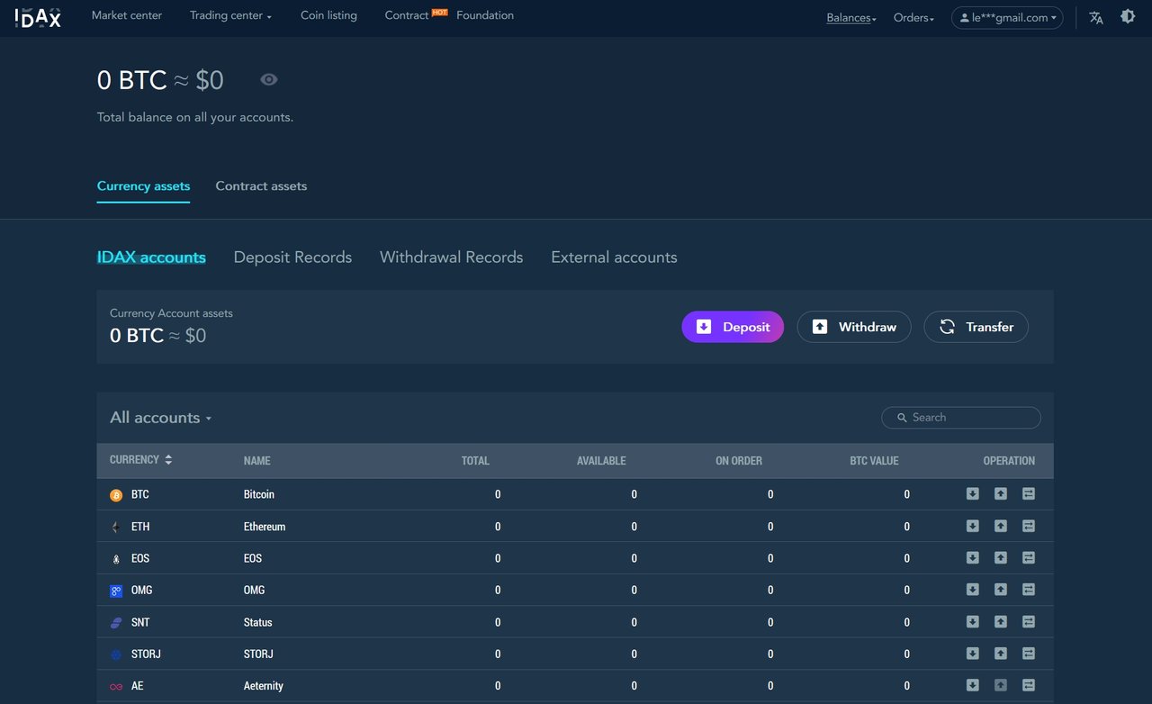Open Market center page
Image resolution: width=1152 pixels, height=704 pixels.
tap(127, 15)
